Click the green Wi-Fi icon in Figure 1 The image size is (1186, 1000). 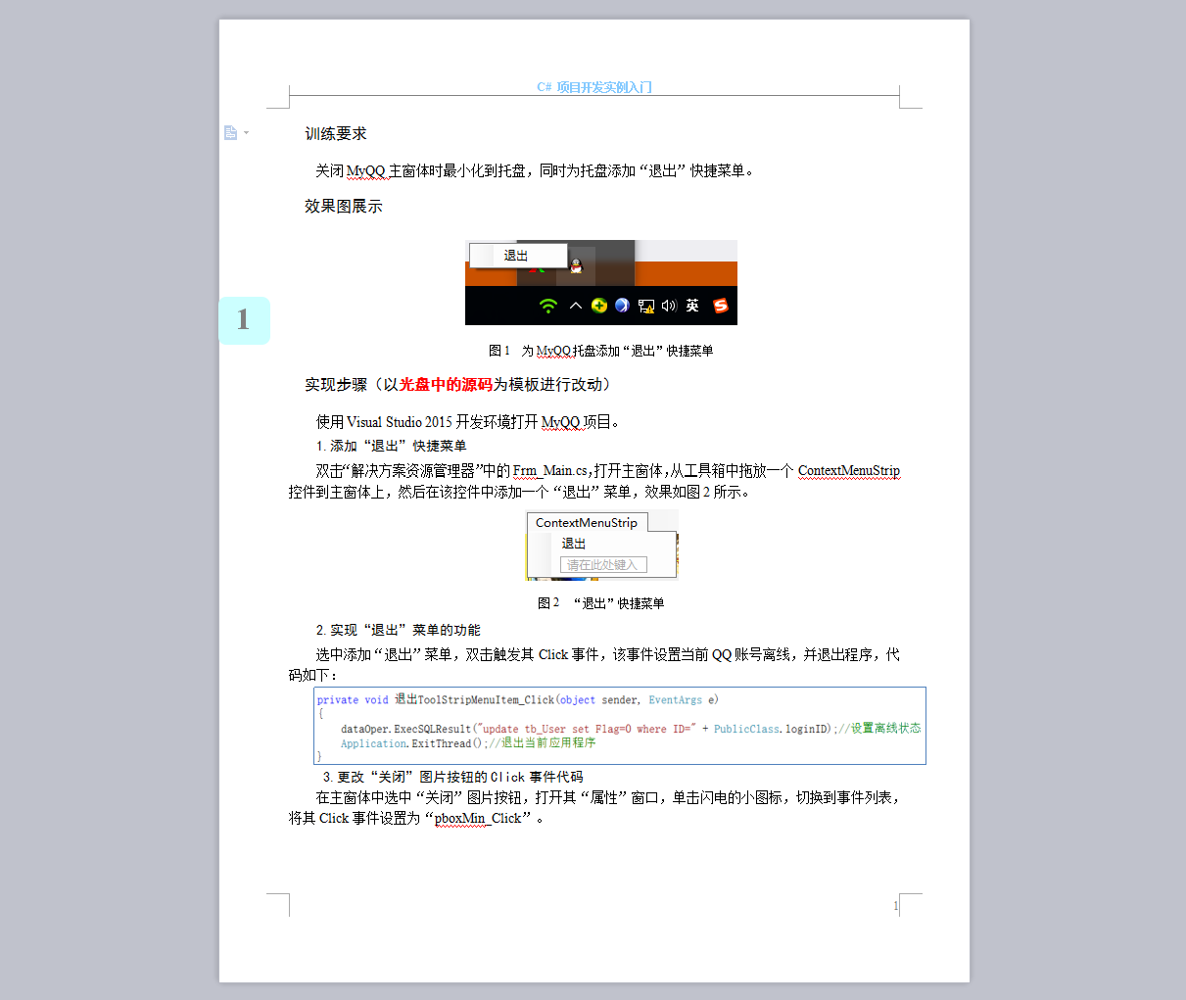coord(548,306)
